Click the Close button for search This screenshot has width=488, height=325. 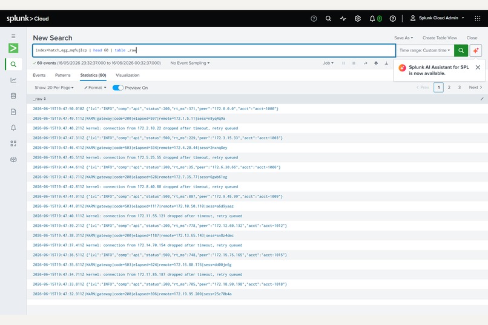(472, 38)
